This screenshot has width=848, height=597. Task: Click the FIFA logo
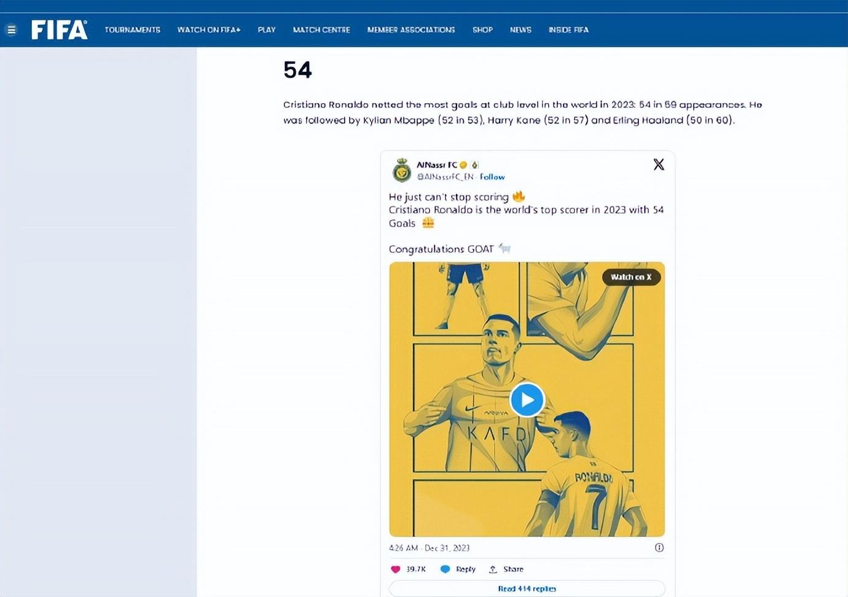click(59, 29)
